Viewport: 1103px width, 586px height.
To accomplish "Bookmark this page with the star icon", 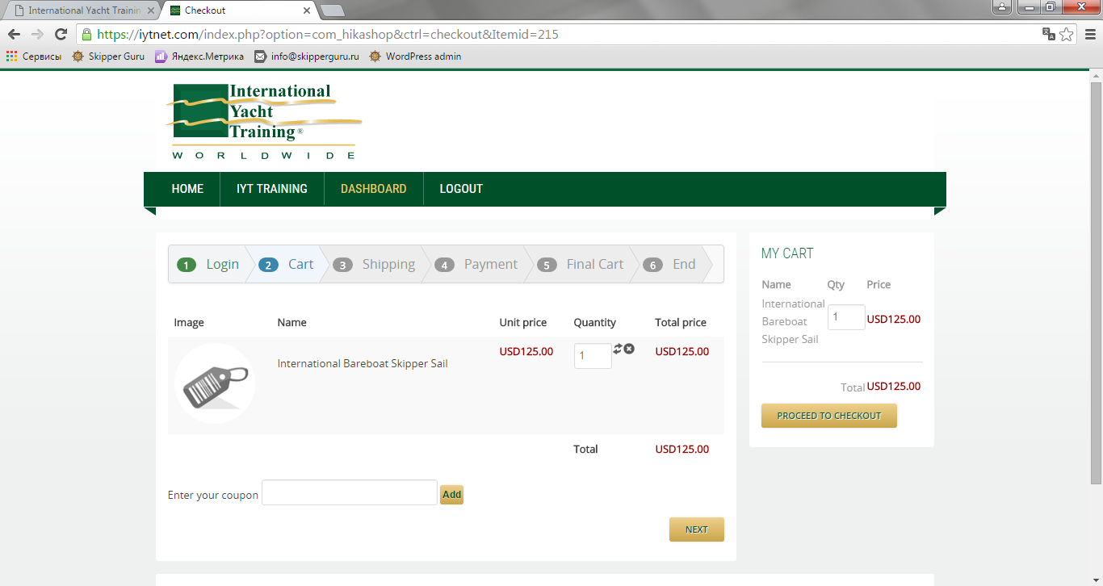I will (x=1067, y=35).
